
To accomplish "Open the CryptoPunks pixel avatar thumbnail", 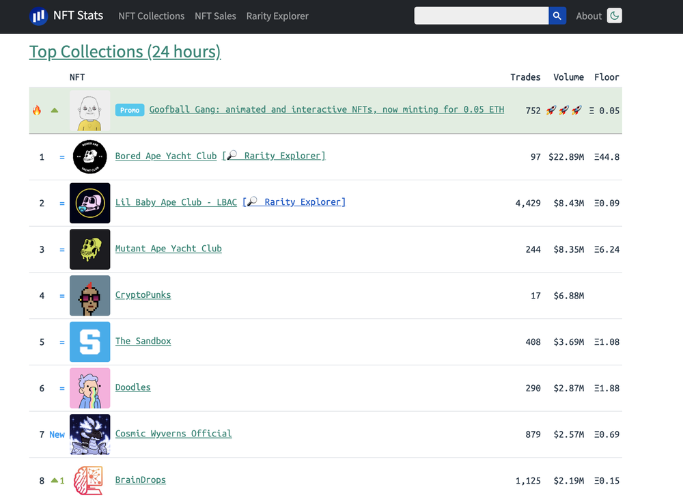I will 89,295.
